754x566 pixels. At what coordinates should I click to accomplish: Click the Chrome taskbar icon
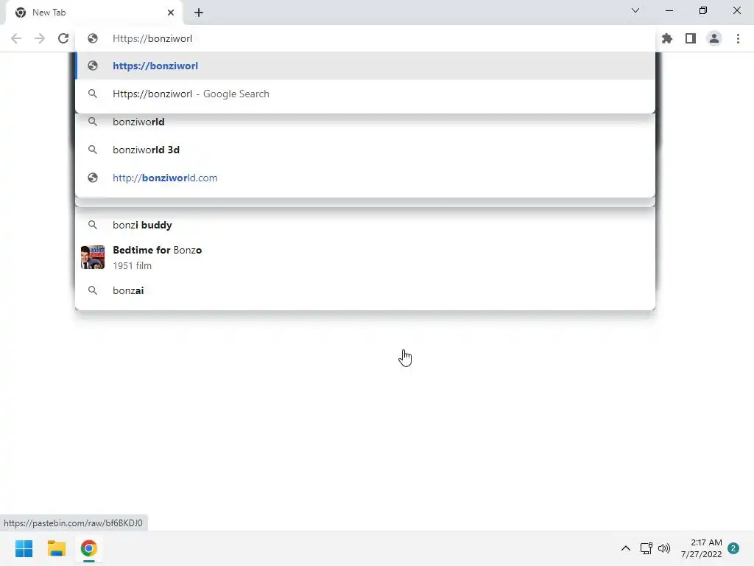[x=89, y=548]
